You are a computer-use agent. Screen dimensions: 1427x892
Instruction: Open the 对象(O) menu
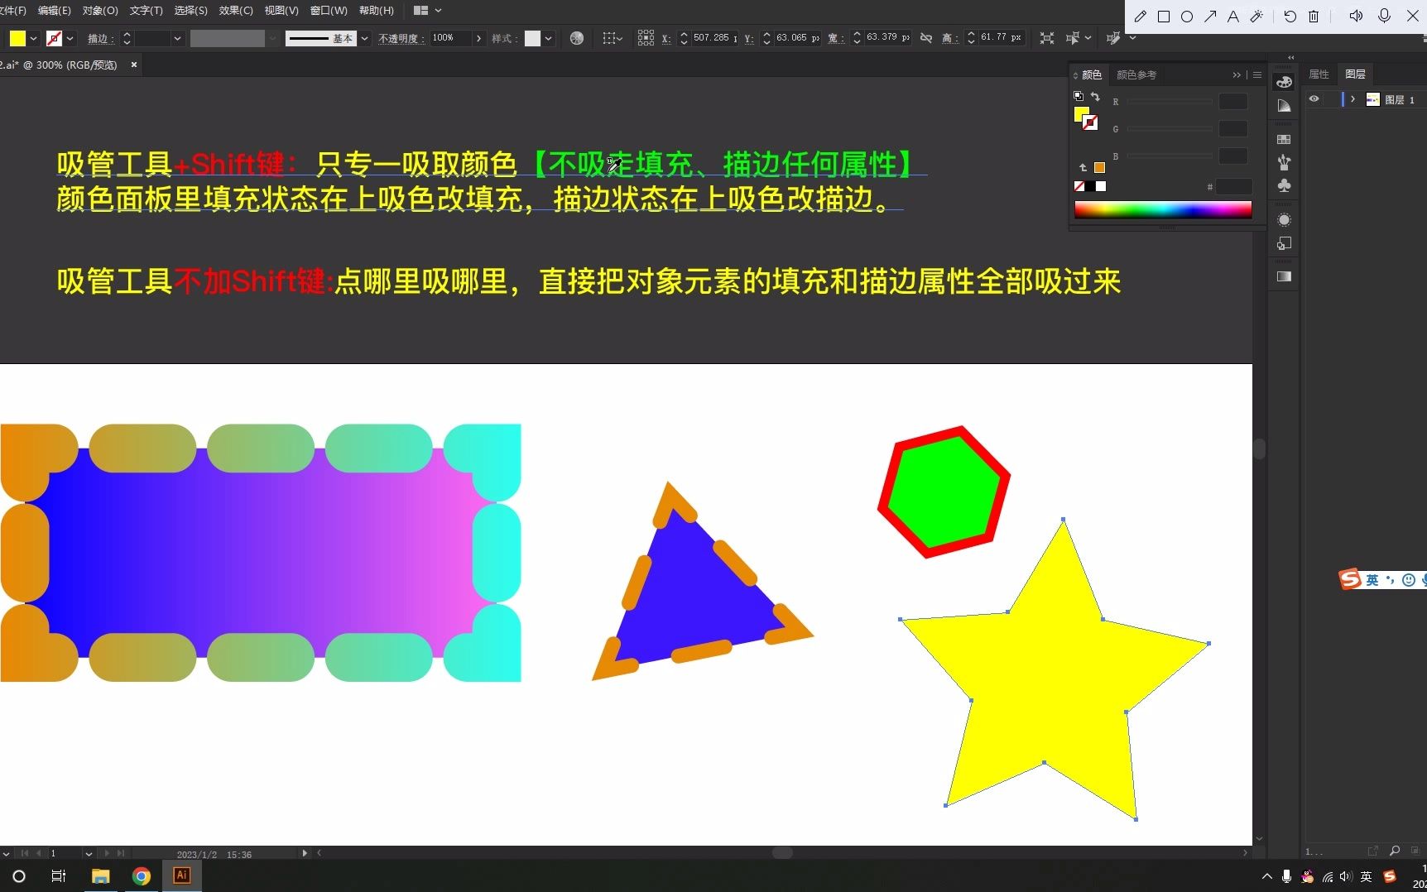100,11
